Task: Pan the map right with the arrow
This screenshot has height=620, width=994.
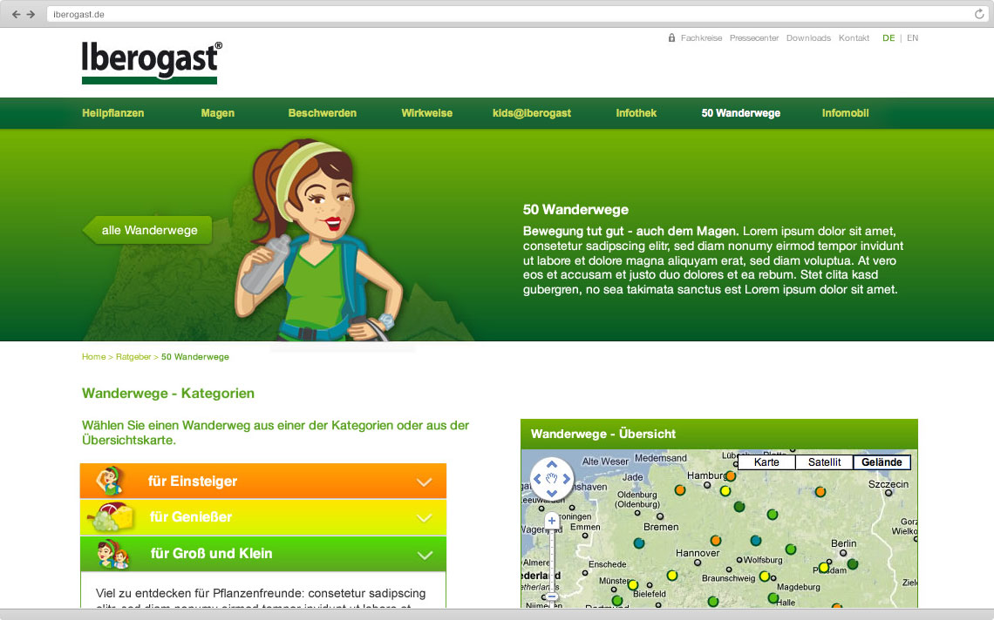Action: [566, 479]
